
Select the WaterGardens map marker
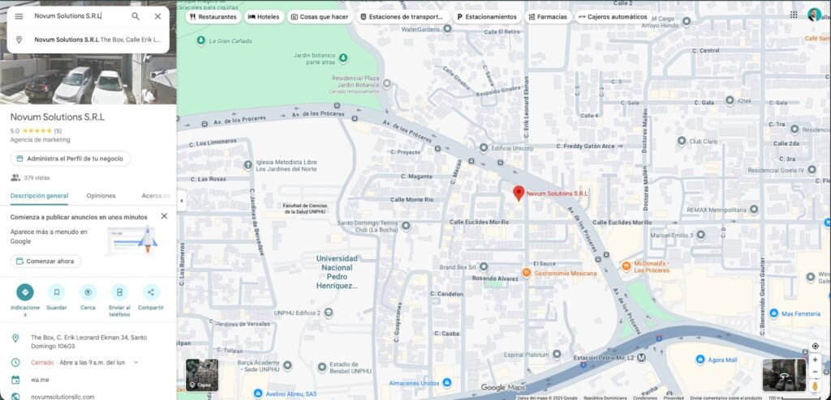[447, 29]
